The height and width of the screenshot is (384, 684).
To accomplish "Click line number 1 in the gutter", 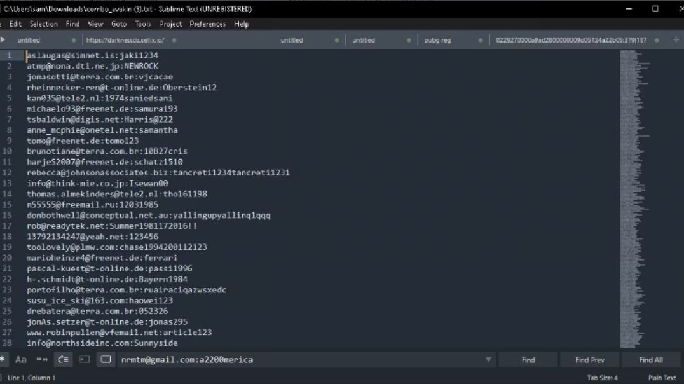I will coord(9,55).
